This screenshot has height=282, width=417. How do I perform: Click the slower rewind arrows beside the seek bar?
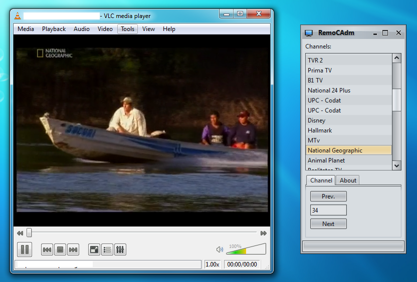(20, 233)
